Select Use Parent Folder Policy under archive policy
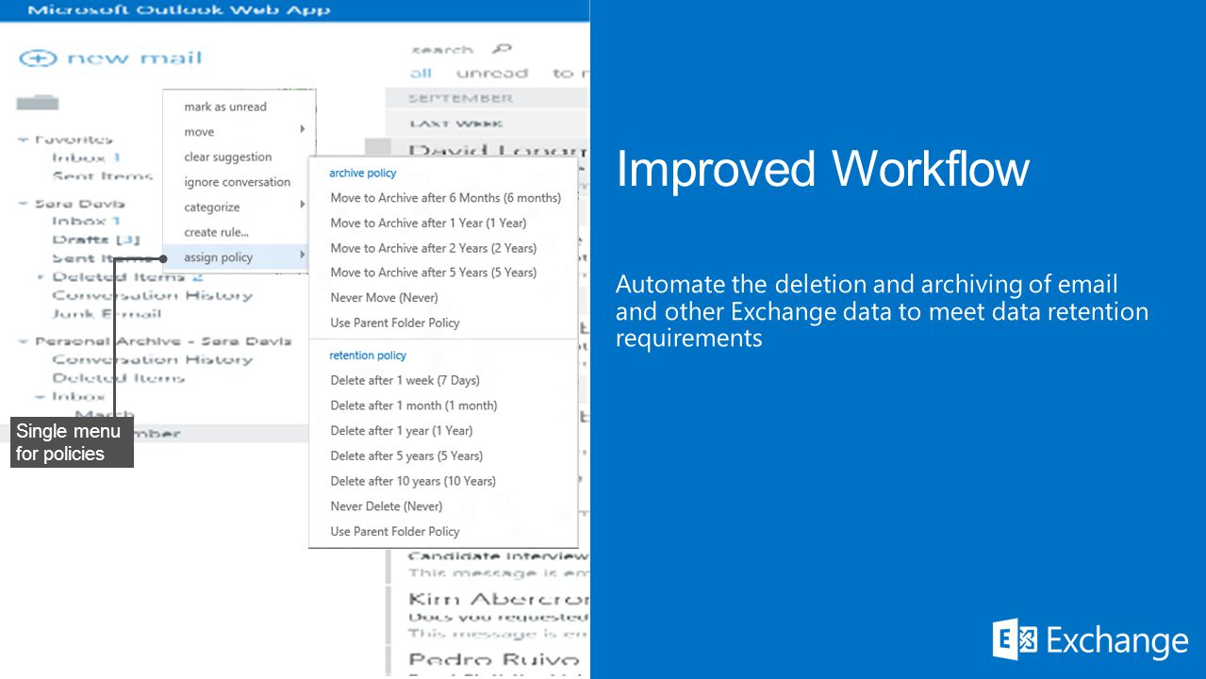 coord(395,323)
